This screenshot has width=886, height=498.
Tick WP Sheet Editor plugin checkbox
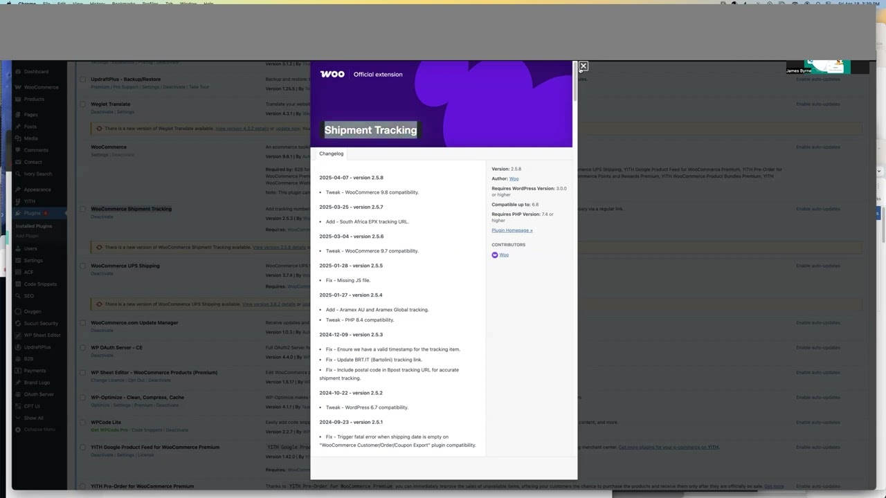pyautogui.click(x=82, y=373)
